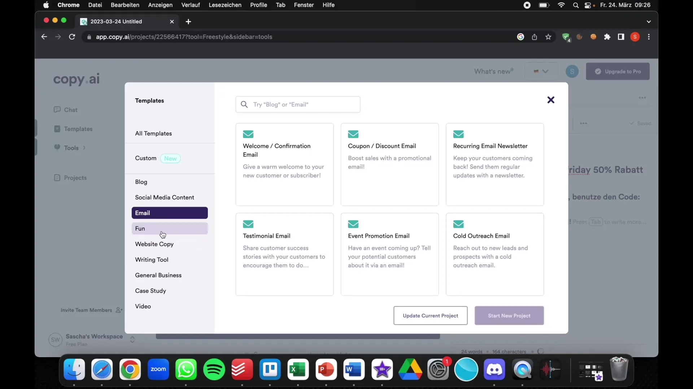
Task: Click the Testimonial Email template icon
Action: point(248,224)
